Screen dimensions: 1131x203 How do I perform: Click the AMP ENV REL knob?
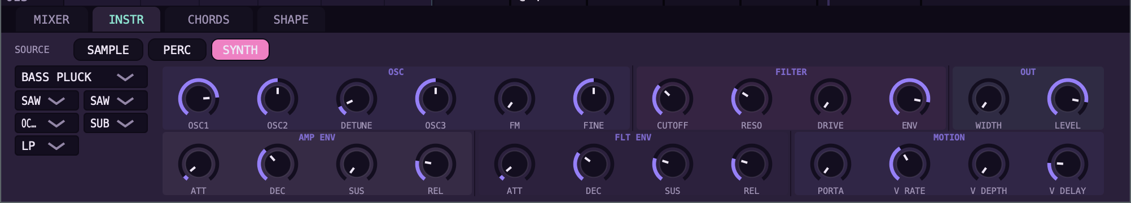pos(436,164)
